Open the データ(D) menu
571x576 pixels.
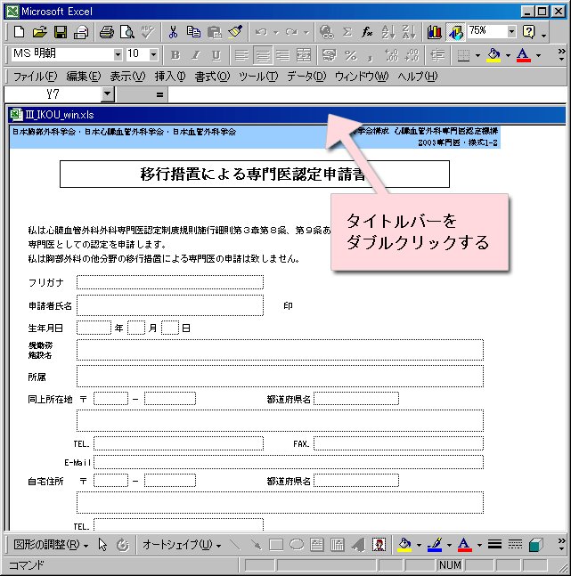(x=306, y=77)
